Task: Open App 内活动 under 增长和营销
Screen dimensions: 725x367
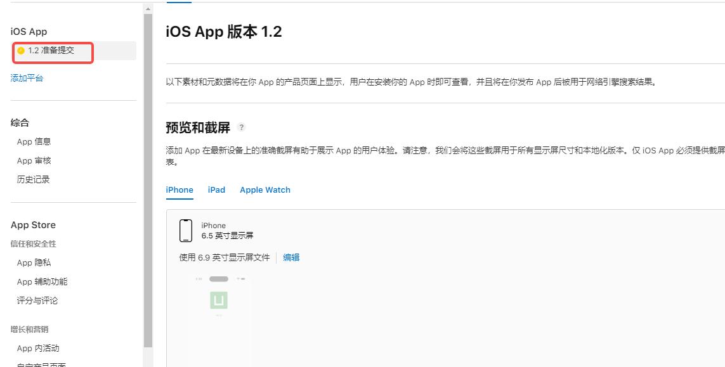Action: (39, 348)
